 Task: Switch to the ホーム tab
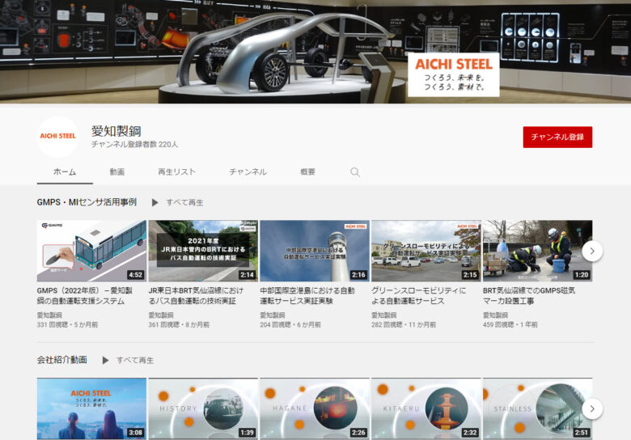(65, 172)
